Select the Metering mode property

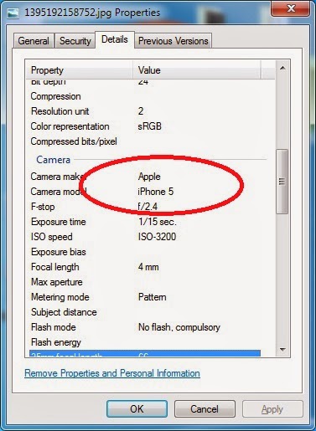[x=60, y=297]
